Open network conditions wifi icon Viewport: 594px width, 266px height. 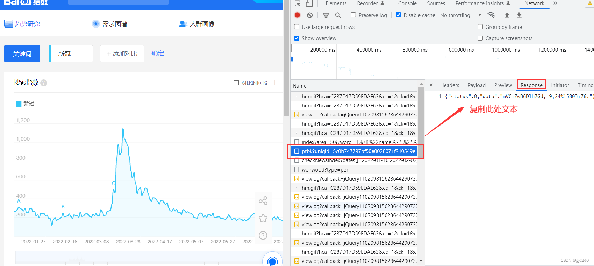coord(491,15)
